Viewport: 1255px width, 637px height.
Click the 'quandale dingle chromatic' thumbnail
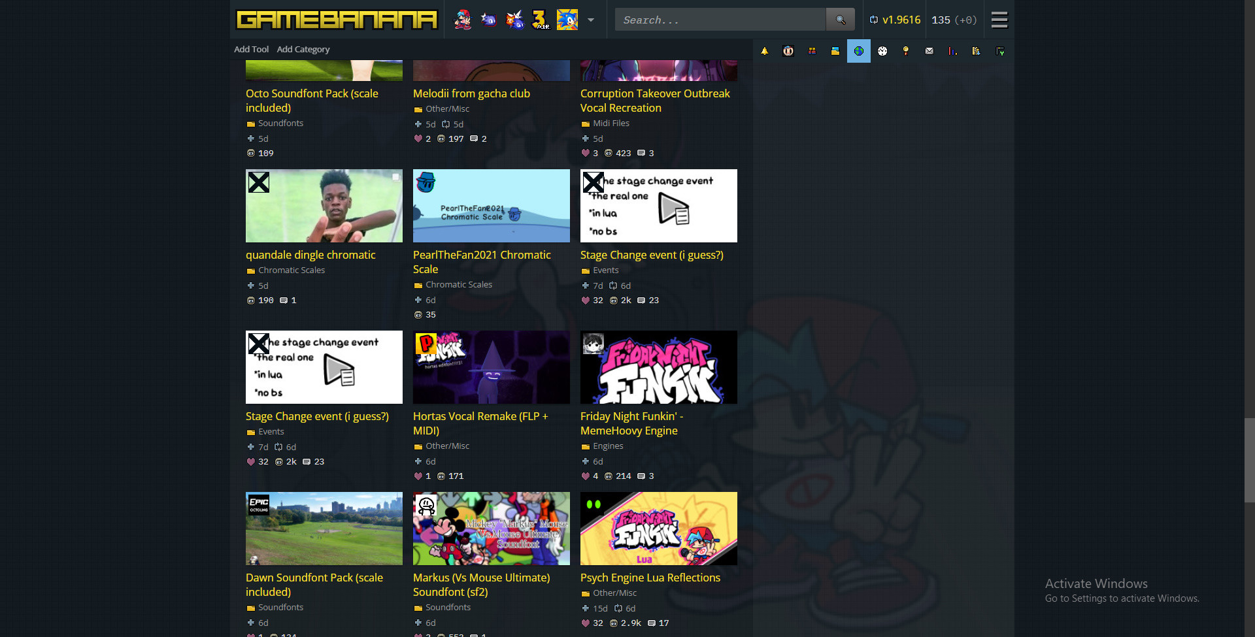(x=324, y=206)
